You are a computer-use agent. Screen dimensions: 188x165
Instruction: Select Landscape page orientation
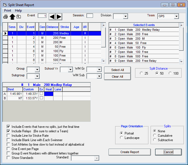click(x=122, y=138)
